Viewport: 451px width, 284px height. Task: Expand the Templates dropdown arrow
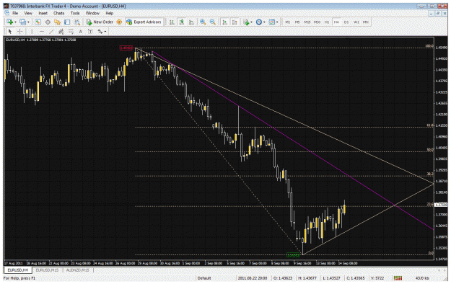tap(277, 22)
